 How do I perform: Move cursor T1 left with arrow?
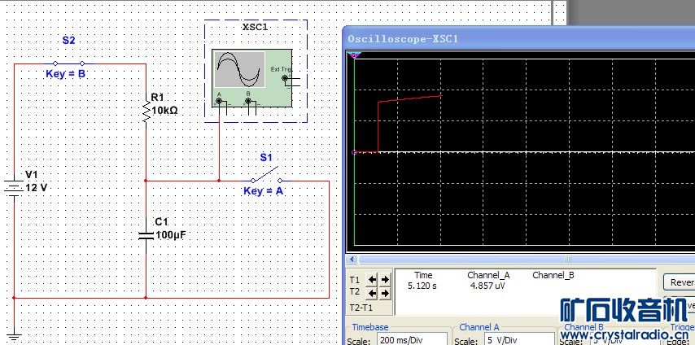373,279
